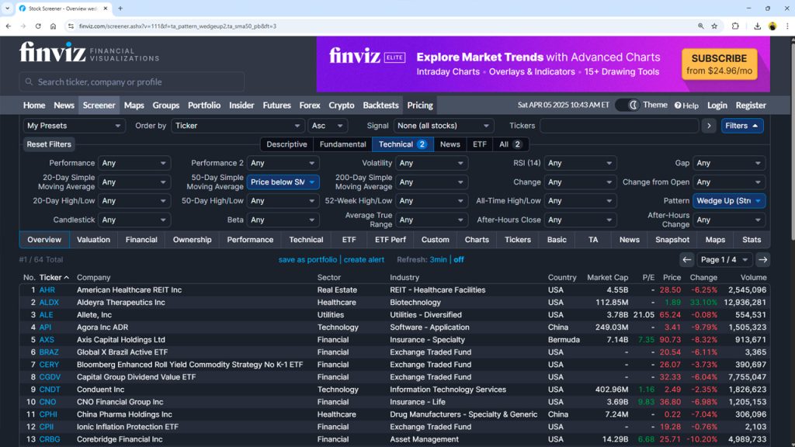
Task: Open the Candlestick dropdown
Action: [134, 220]
